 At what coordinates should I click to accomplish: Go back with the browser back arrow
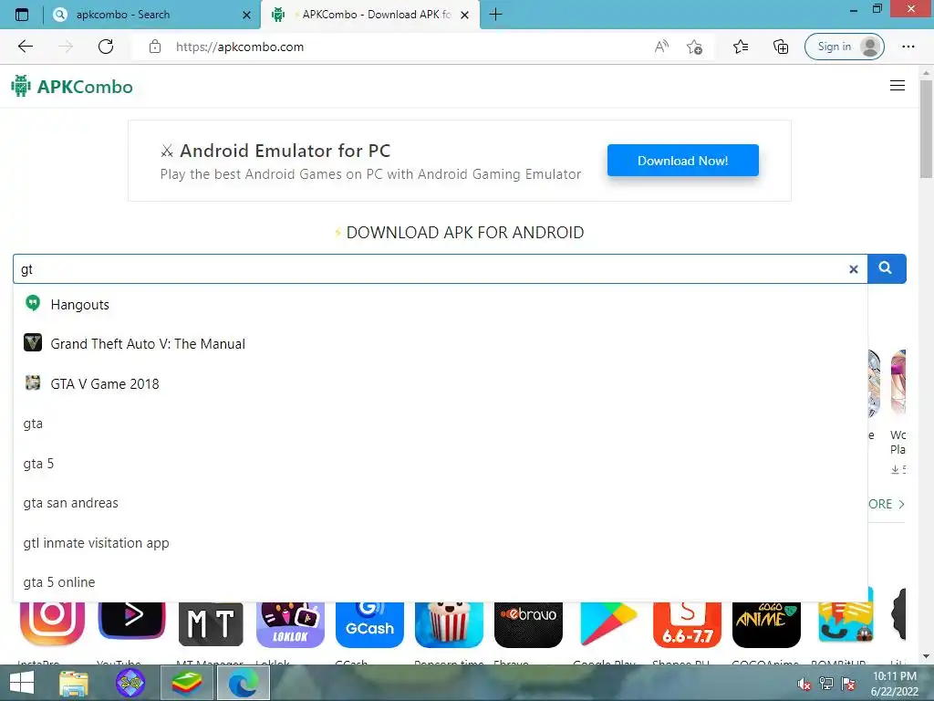(x=25, y=47)
